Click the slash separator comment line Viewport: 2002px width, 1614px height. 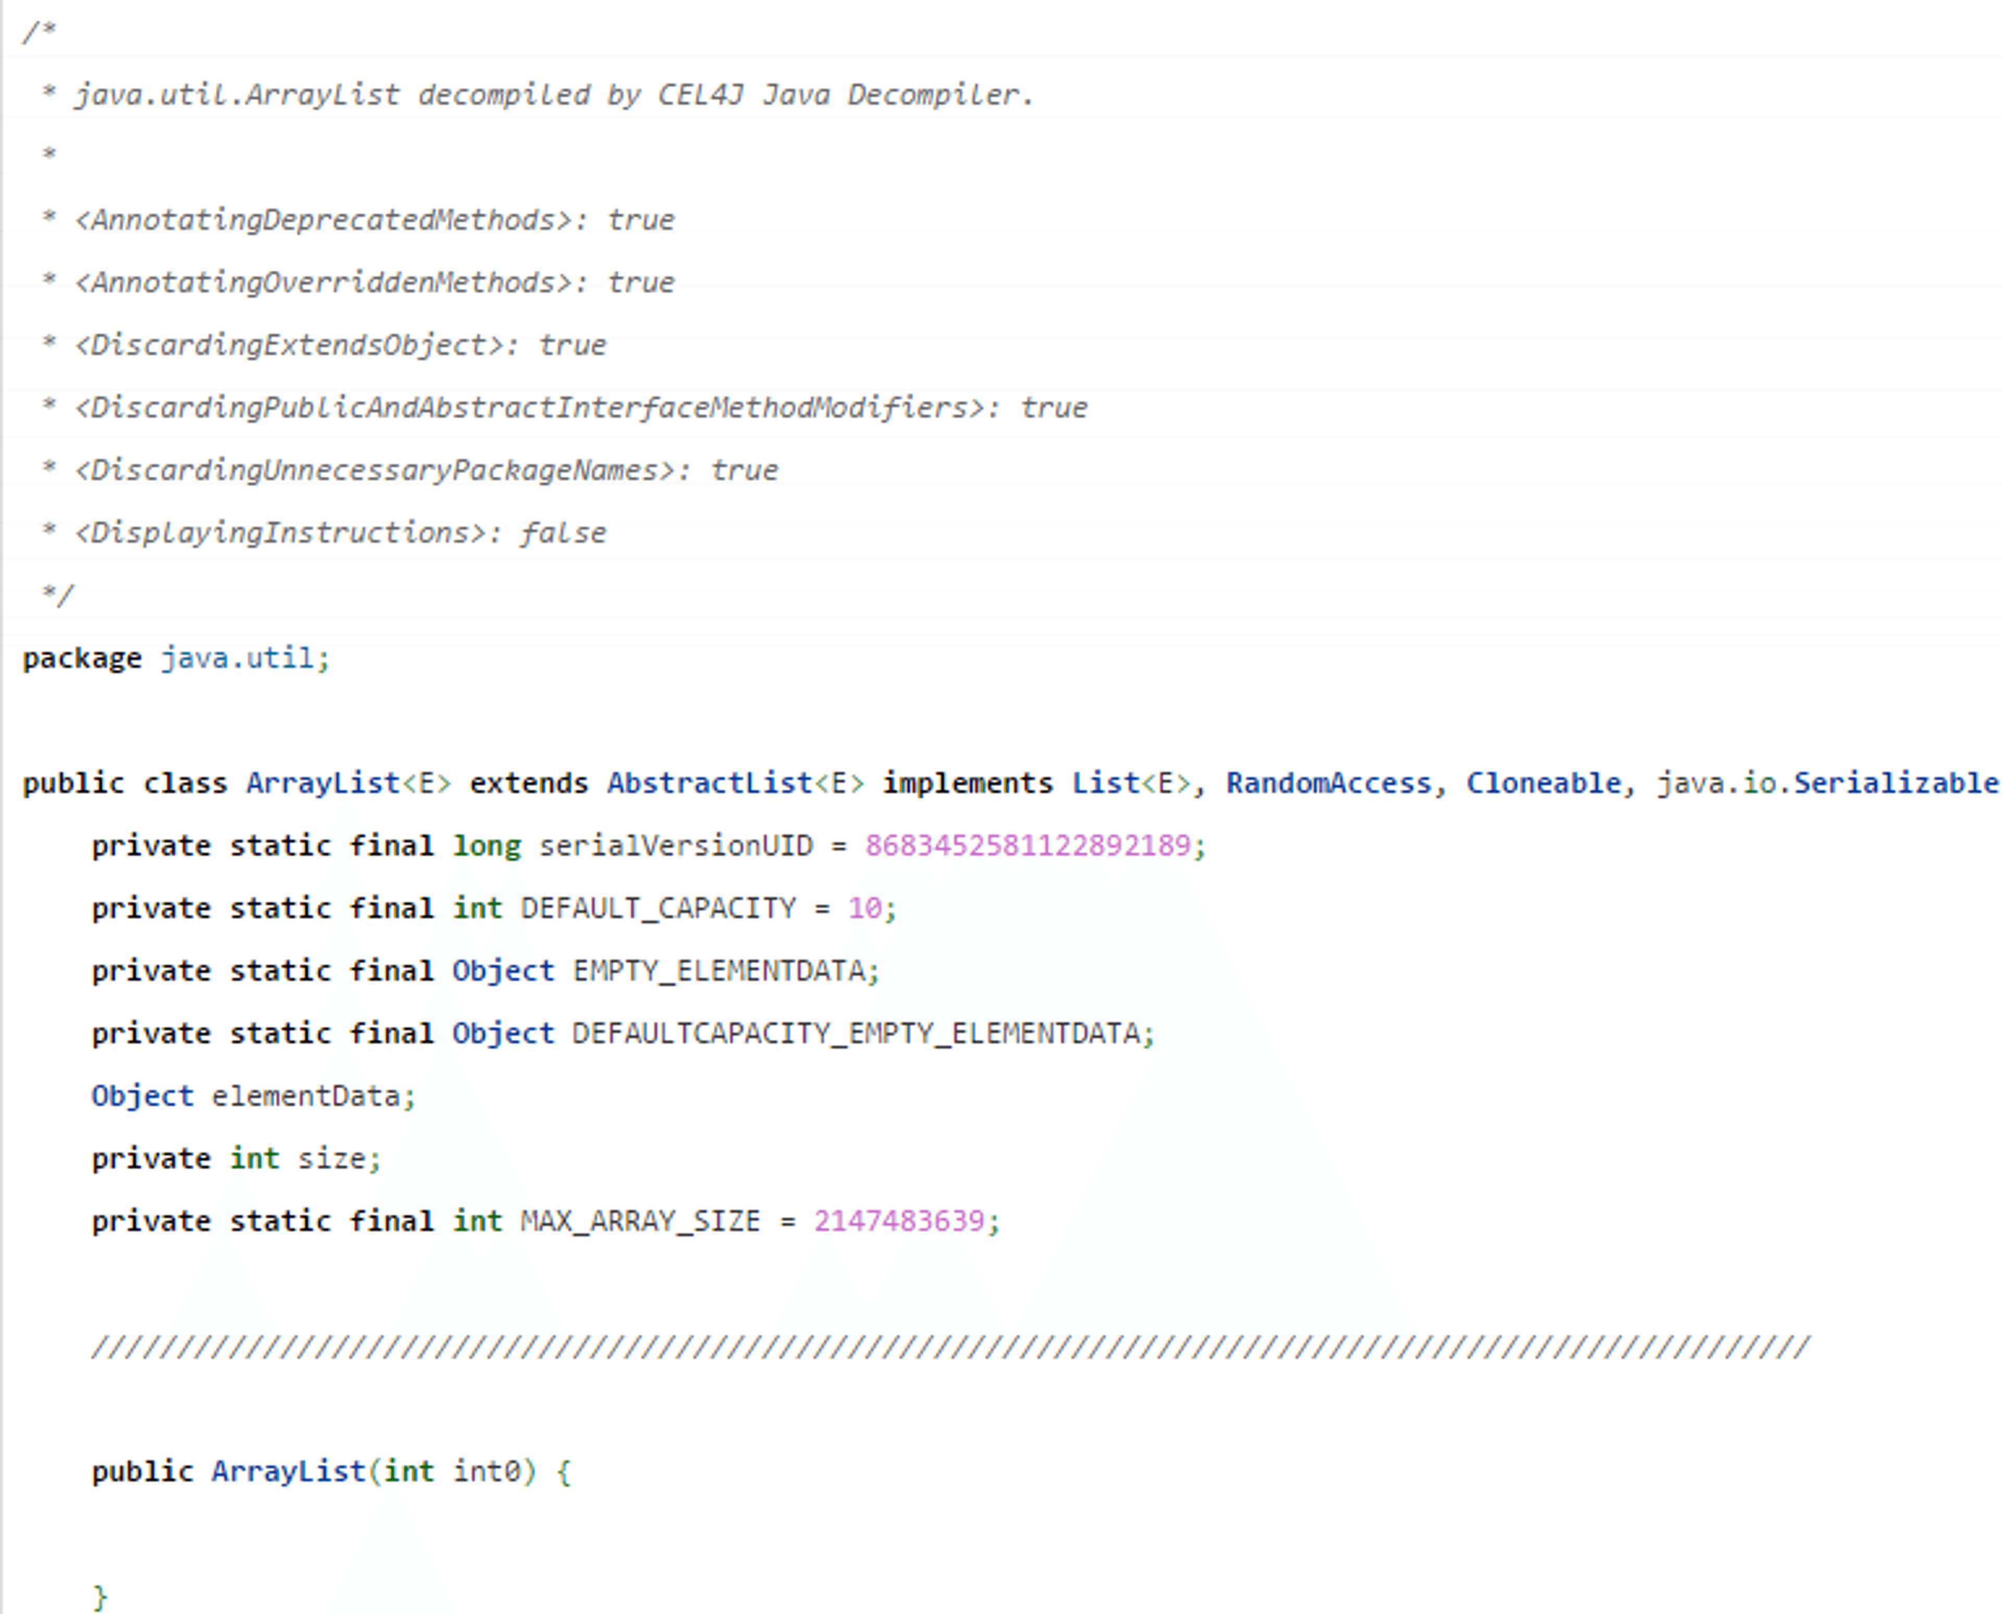[951, 1347]
